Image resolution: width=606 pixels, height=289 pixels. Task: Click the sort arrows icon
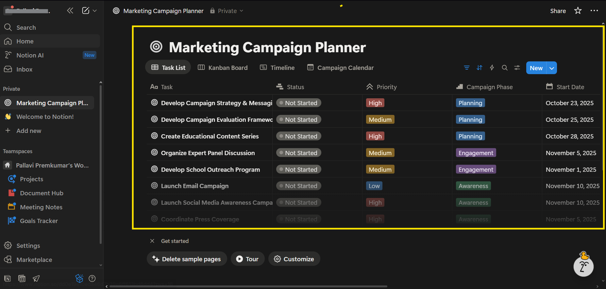(479, 68)
